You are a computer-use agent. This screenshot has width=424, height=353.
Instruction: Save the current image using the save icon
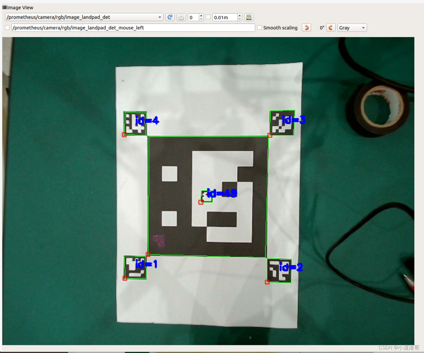click(249, 17)
